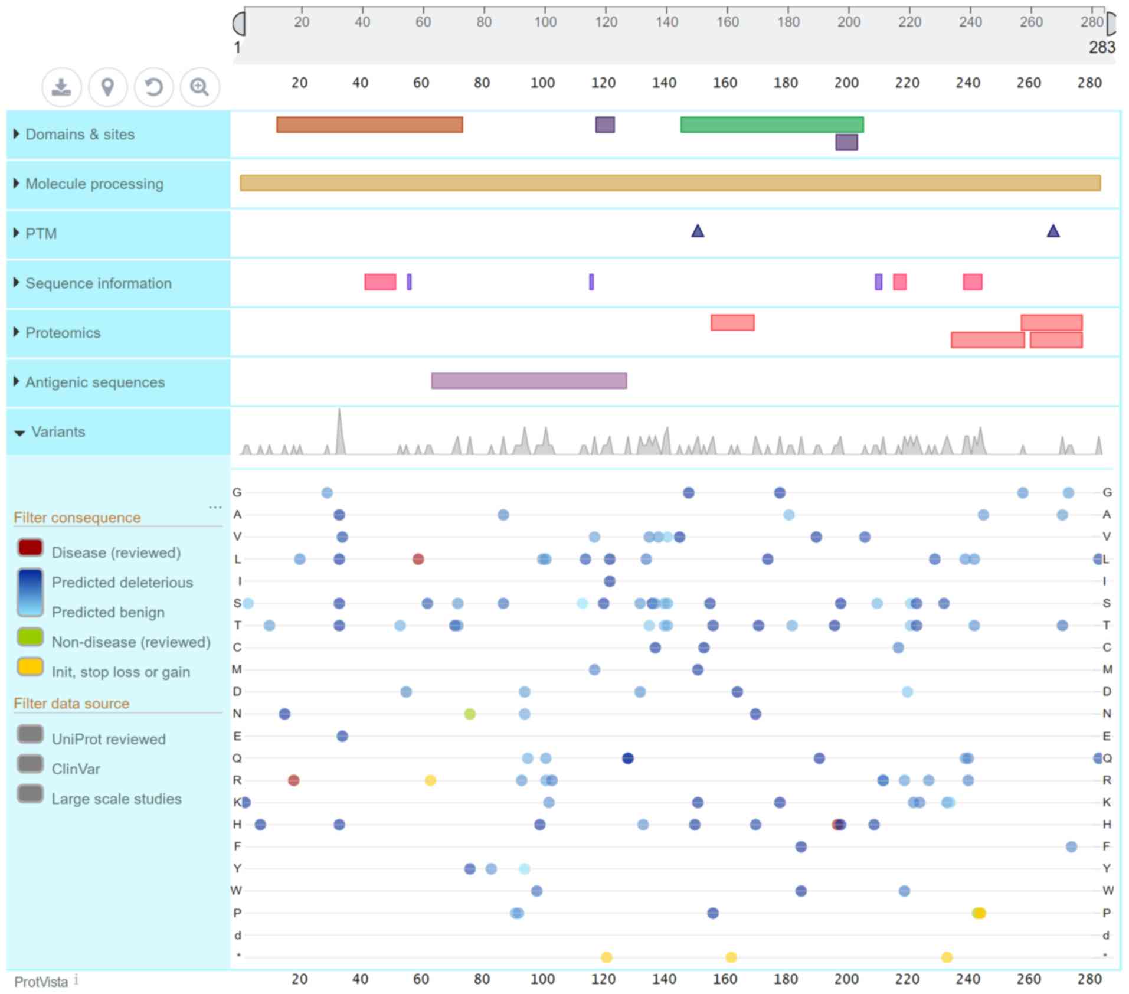This screenshot has width=1129, height=994.
Task: Expand the Proteomics category row
Action: 63,333
